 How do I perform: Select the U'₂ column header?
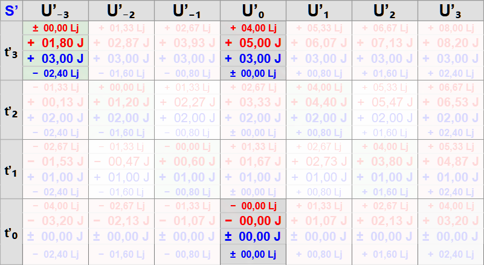(x=385, y=10)
